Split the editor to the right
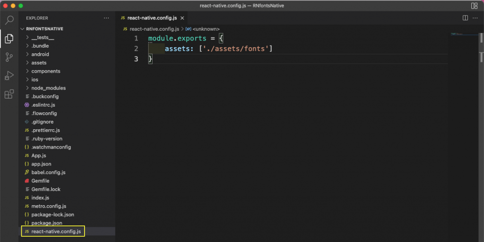 465,18
